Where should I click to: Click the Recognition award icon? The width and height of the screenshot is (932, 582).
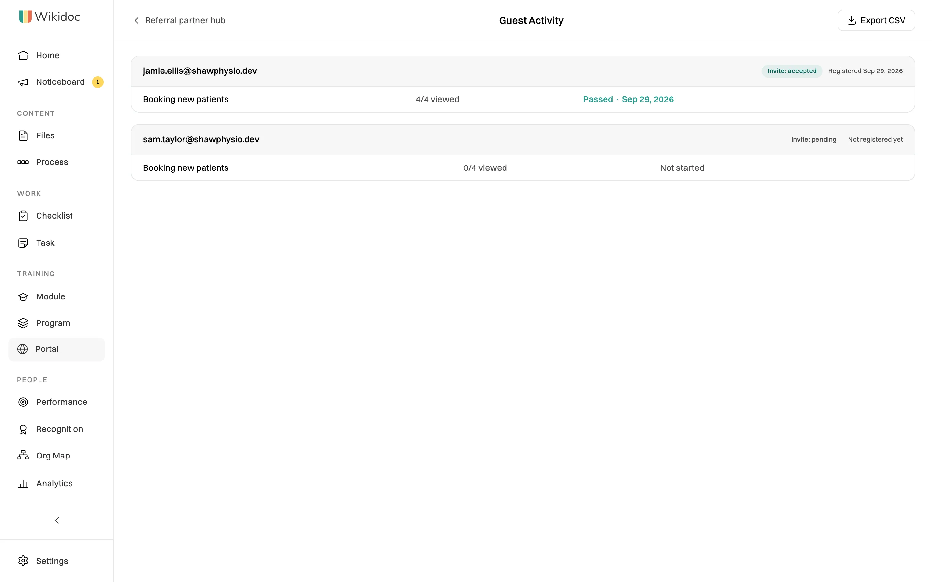[x=23, y=429]
